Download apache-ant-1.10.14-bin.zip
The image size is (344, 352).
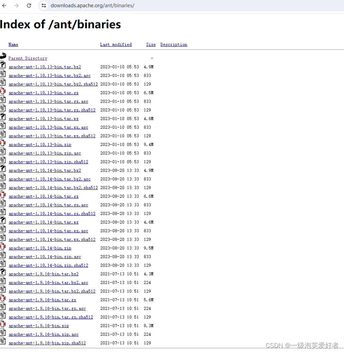point(40,248)
